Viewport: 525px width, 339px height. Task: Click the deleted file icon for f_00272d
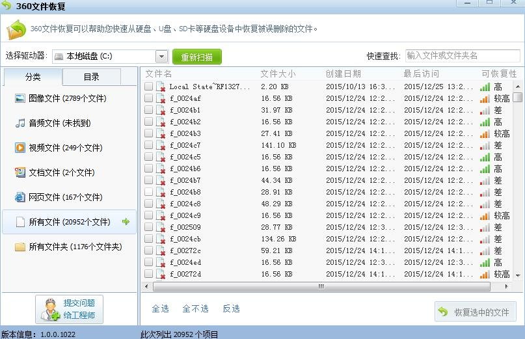[x=161, y=275]
